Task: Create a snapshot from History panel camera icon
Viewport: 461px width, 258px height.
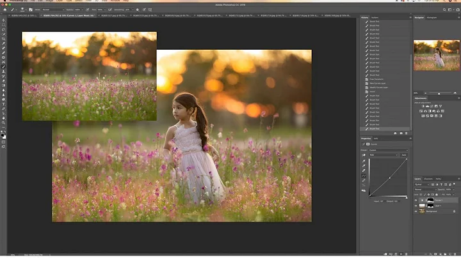Action: pos(401,133)
